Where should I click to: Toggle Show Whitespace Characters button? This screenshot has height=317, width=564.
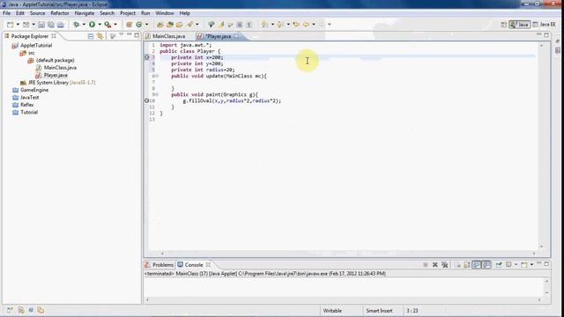pos(249,25)
